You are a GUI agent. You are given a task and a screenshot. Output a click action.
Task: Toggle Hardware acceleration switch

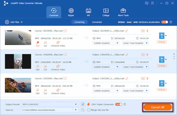[x=165, y=22]
